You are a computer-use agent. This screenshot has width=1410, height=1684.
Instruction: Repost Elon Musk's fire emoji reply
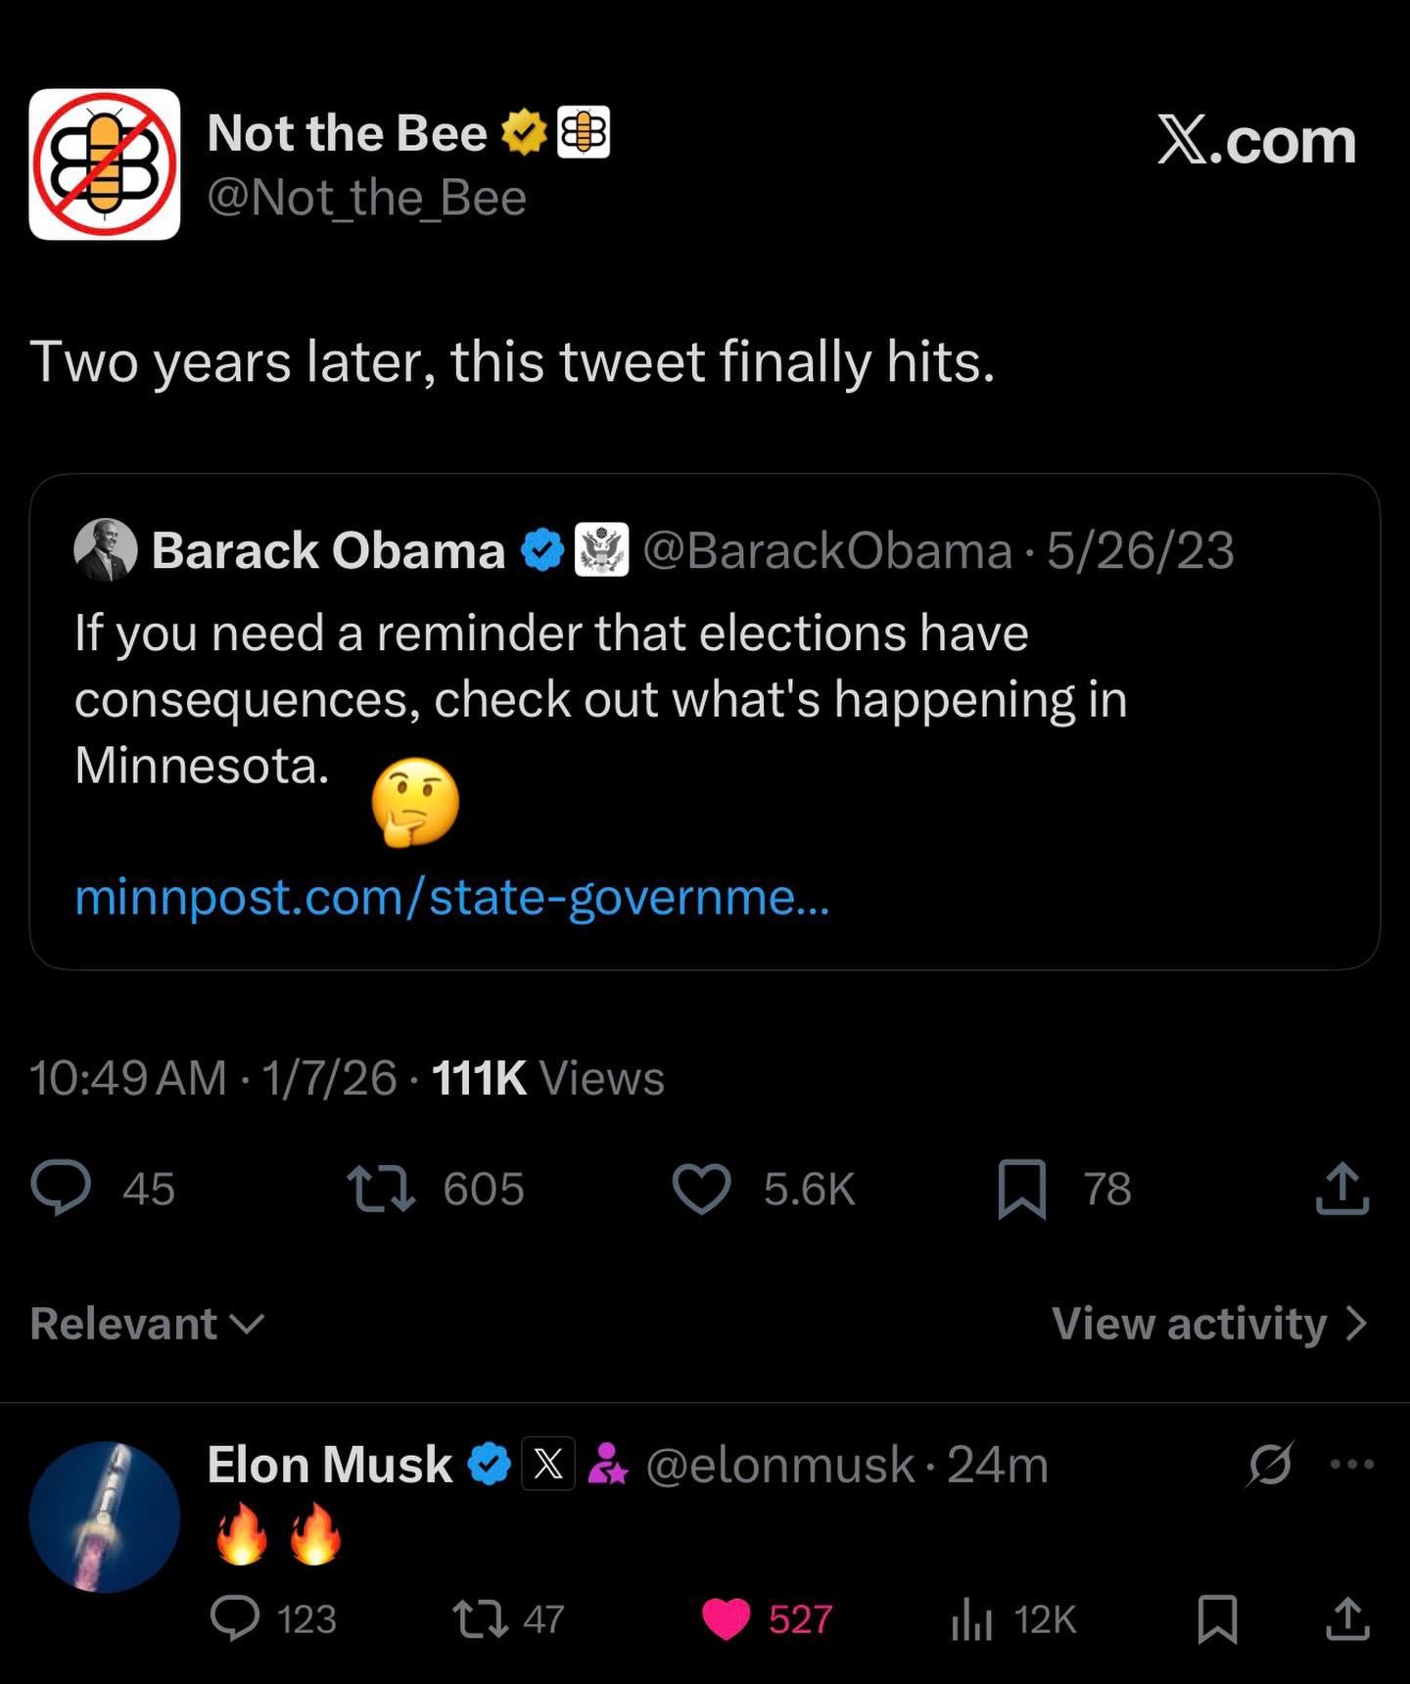tap(480, 1618)
